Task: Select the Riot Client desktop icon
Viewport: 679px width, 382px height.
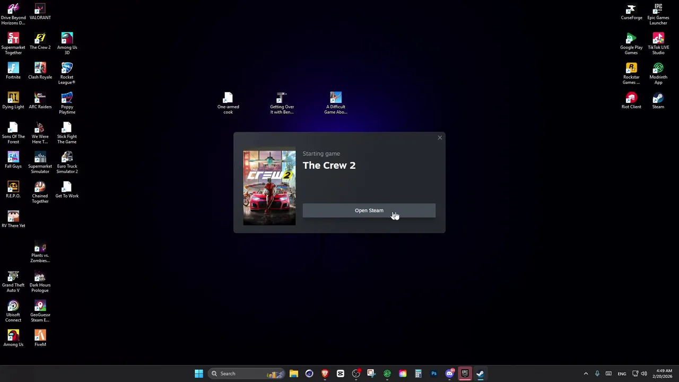Action: coord(631,101)
